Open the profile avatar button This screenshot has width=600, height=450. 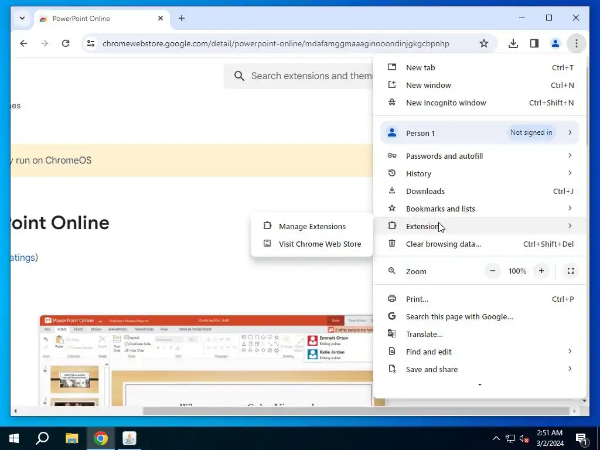(x=555, y=43)
